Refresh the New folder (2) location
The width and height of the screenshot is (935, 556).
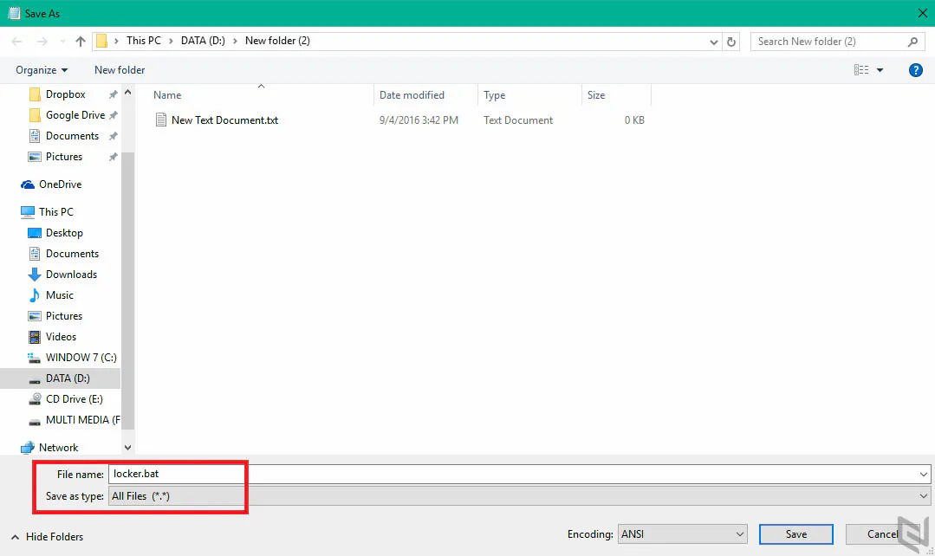point(731,42)
